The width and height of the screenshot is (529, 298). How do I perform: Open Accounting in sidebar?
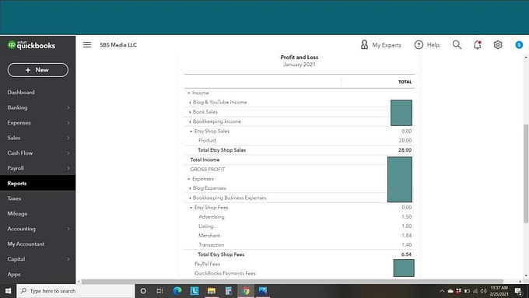coord(21,229)
